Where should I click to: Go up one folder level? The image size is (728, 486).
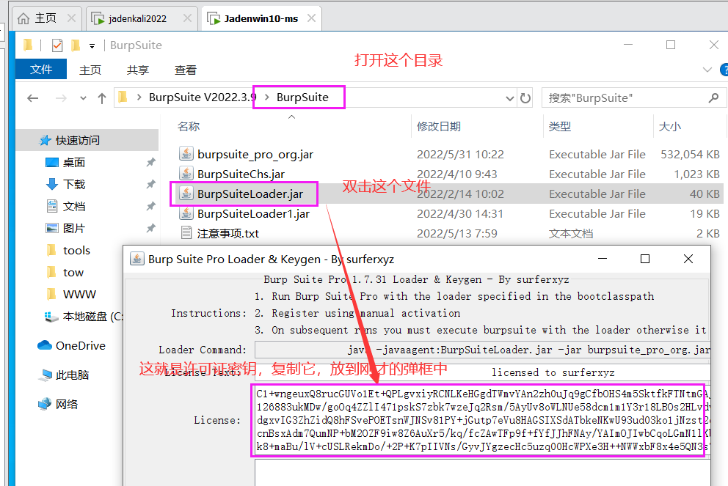point(102,97)
